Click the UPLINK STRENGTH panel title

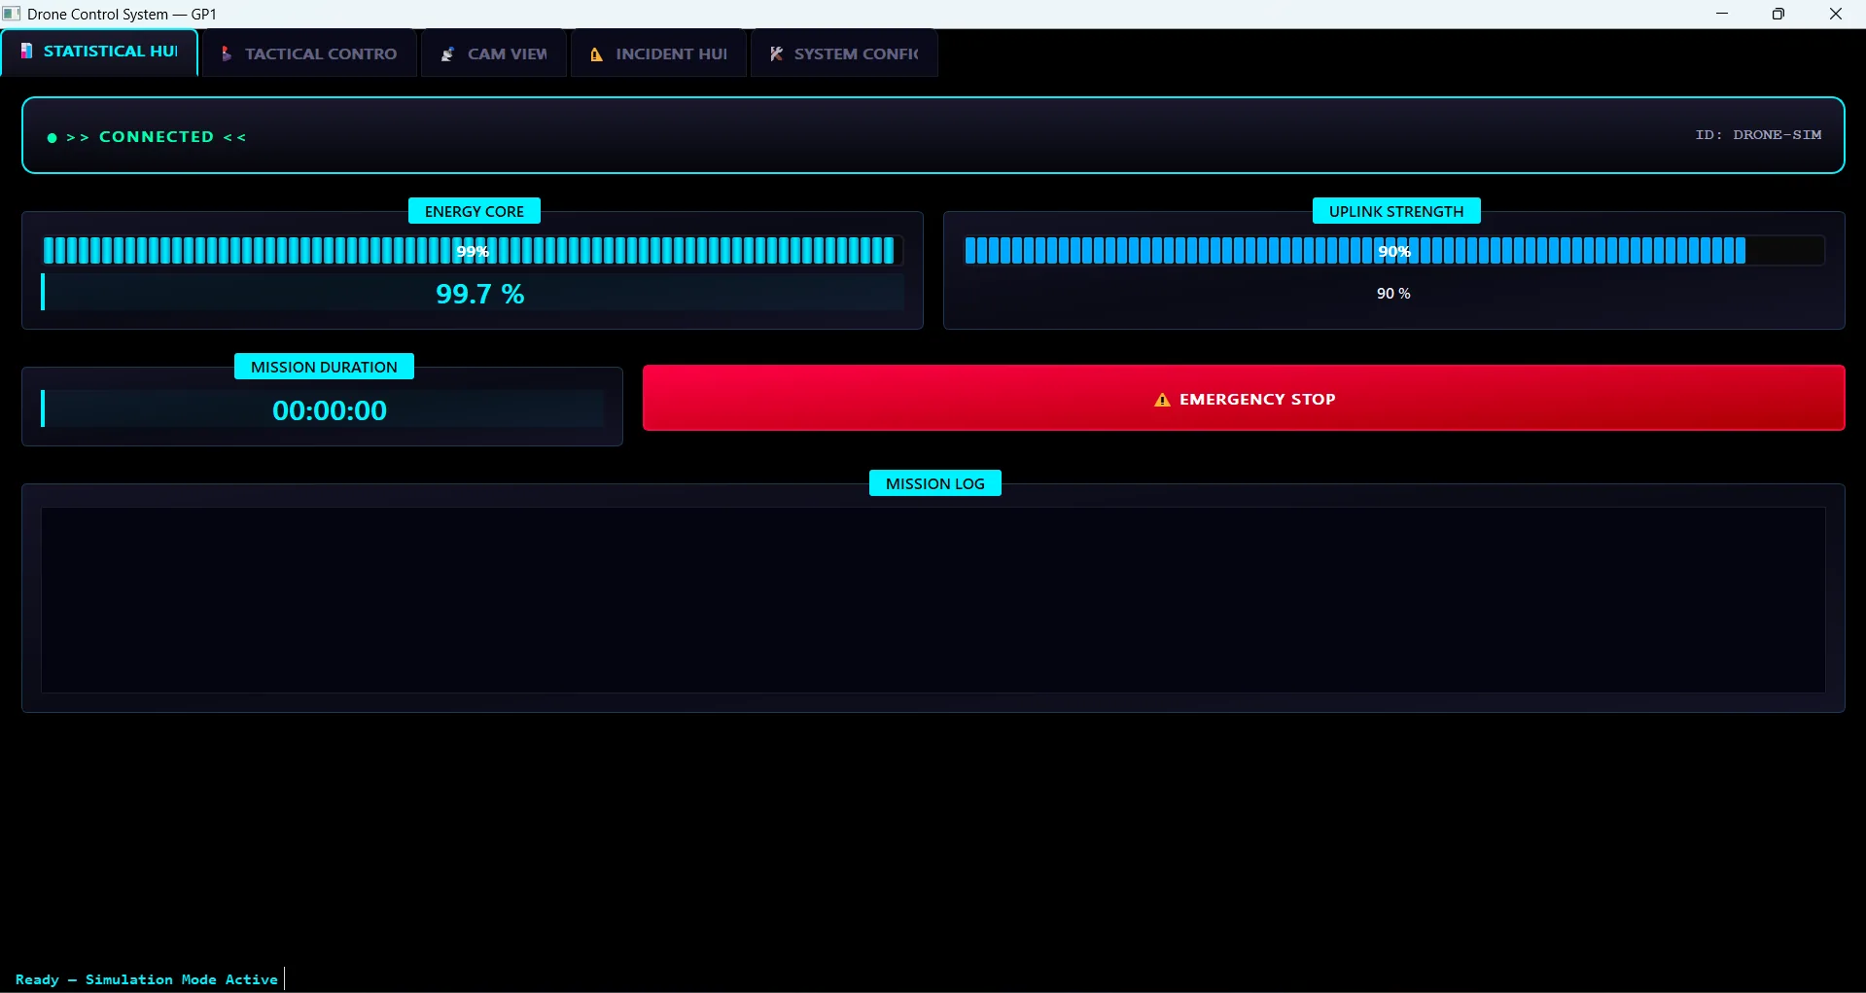pos(1396,211)
